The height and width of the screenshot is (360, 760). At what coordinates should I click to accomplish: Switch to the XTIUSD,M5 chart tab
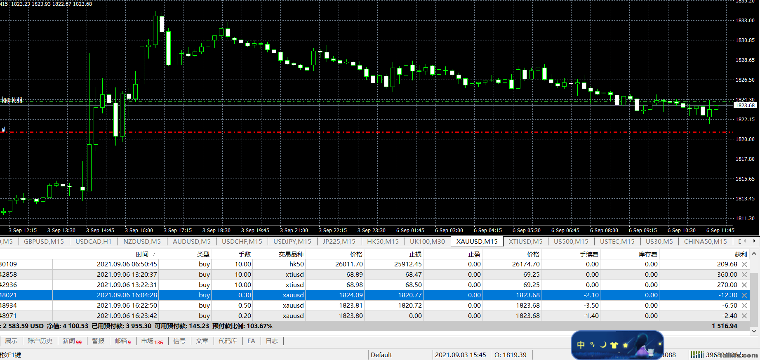pyautogui.click(x=525, y=242)
